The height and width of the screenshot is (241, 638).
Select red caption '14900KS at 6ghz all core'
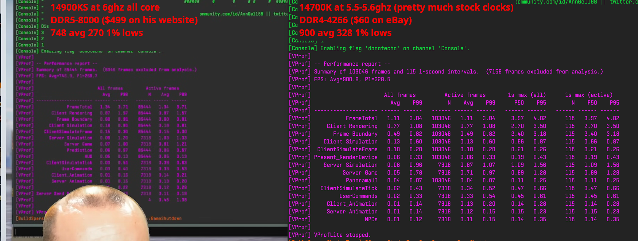pyautogui.click(x=105, y=7)
